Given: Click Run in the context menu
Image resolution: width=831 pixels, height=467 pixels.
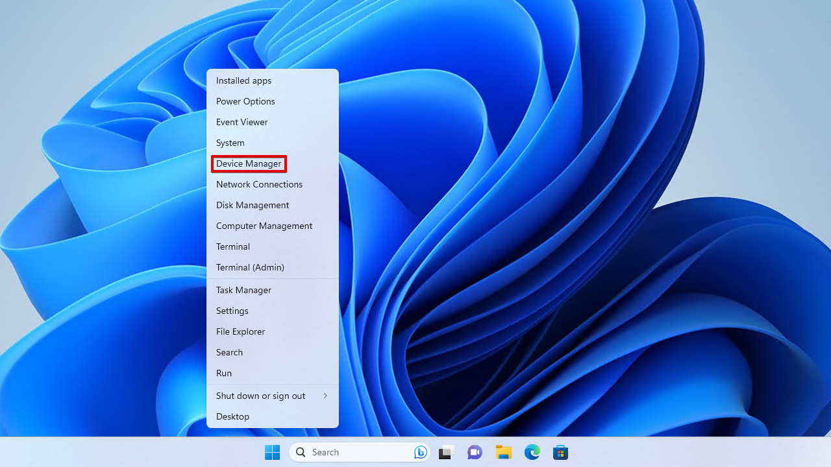Looking at the screenshot, I should (224, 373).
